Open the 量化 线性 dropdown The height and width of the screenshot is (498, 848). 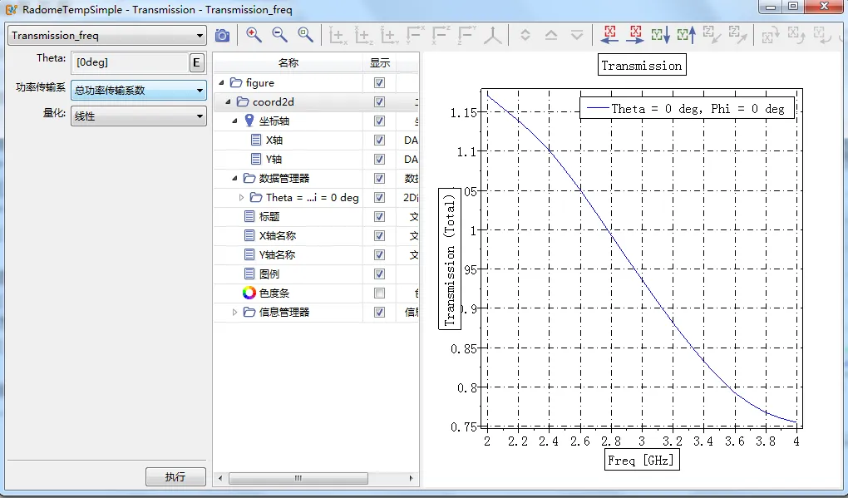[x=138, y=116]
